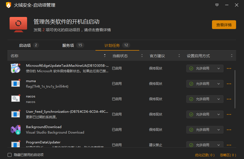Open more options for nacos row
244x159 pixels.
(x=229, y=99)
